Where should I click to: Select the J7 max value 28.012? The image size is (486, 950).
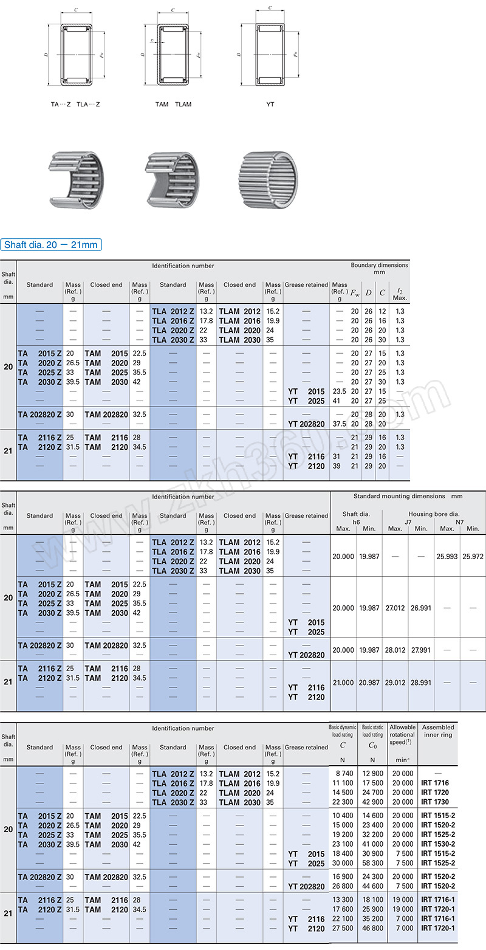point(395,650)
